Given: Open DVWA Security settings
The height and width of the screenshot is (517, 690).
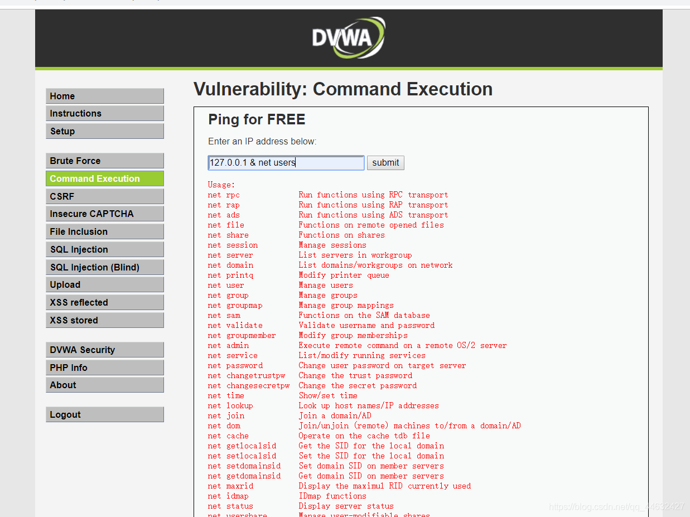Looking at the screenshot, I should click(105, 350).
